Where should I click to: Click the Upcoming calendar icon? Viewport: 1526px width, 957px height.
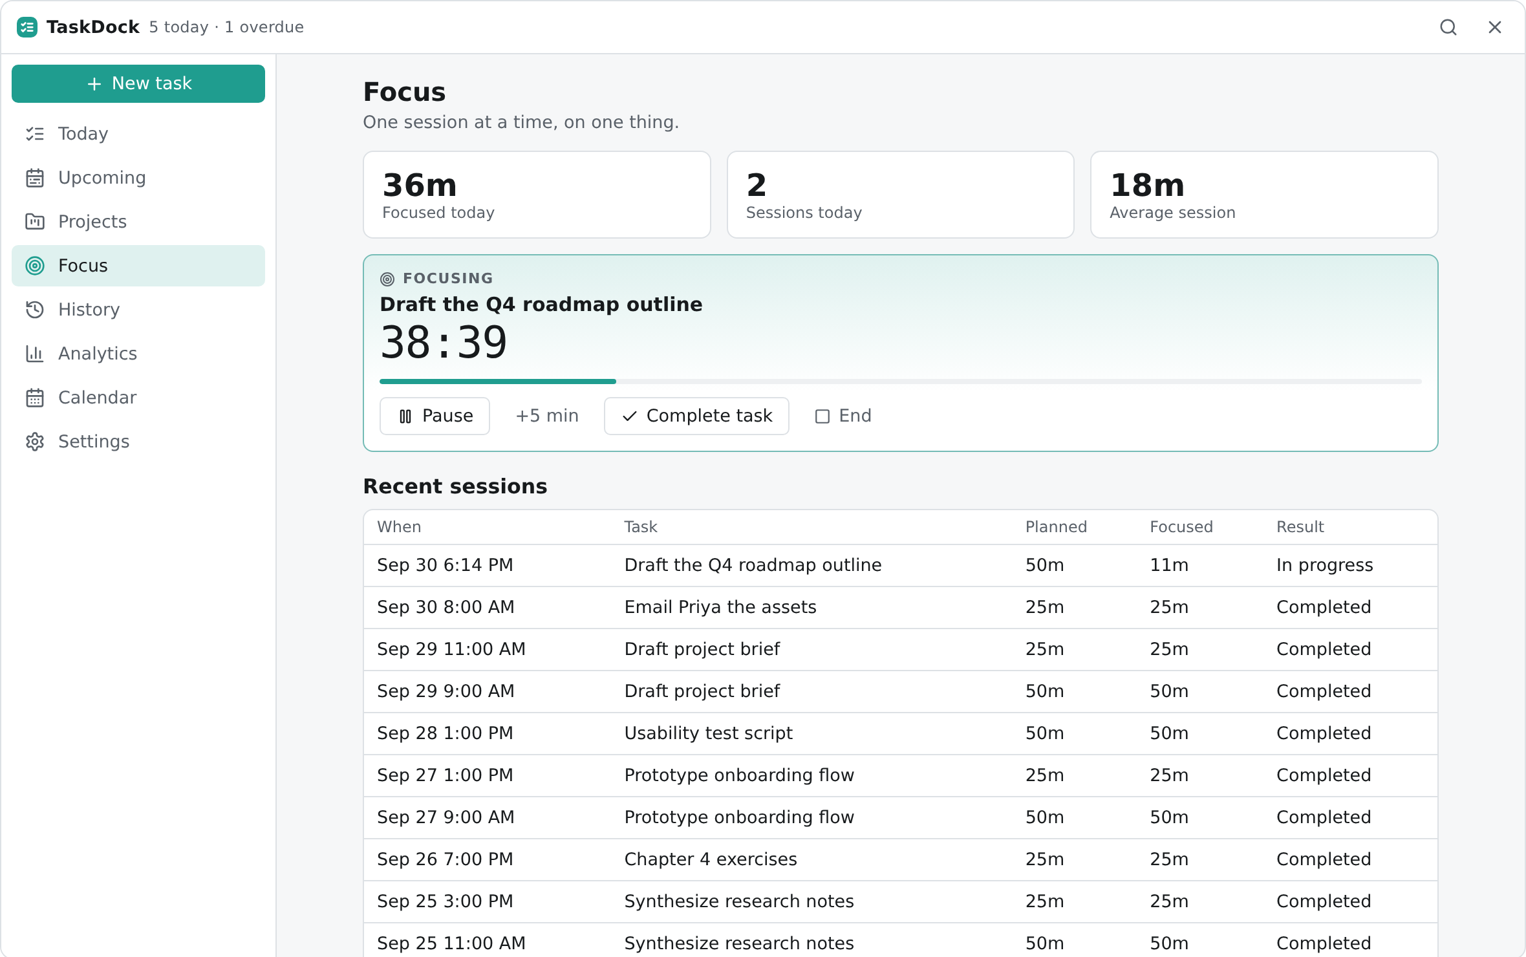(x=35, y=178)
